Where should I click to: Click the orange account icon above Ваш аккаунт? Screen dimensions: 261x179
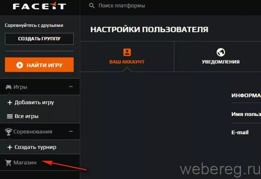127,52
